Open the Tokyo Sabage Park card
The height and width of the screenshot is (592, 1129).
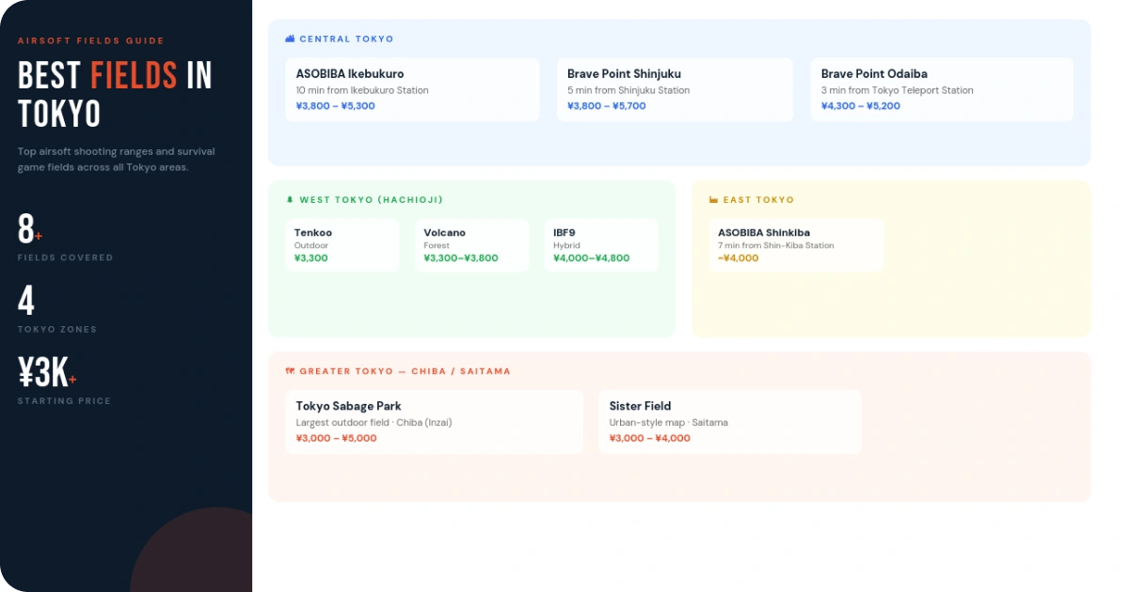pyautogui.click(x=435, y=422)
